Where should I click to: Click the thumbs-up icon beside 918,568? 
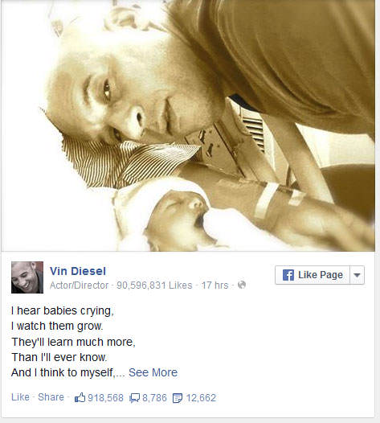coord(80,397)
